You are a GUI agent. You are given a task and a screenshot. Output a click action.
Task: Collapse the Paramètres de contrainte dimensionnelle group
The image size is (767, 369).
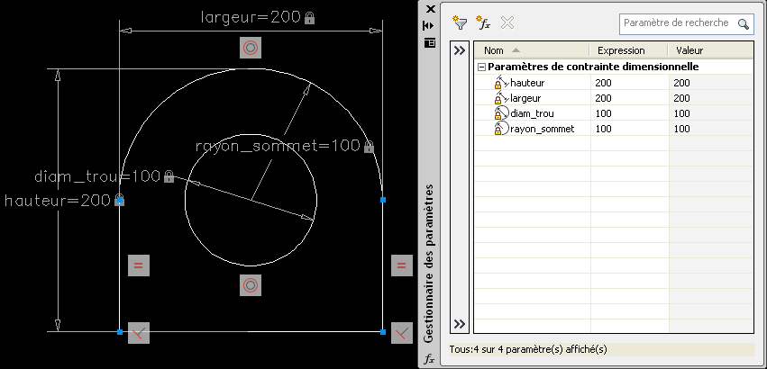481,67
